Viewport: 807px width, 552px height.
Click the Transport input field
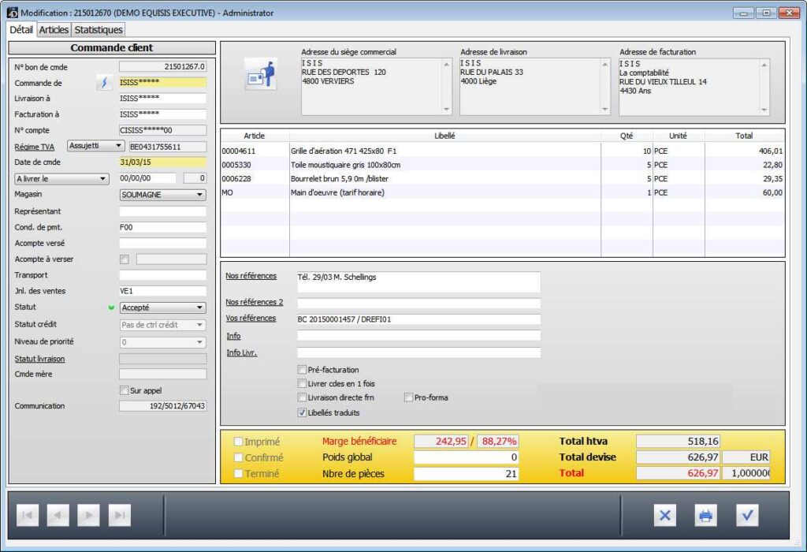pos(162,275)
